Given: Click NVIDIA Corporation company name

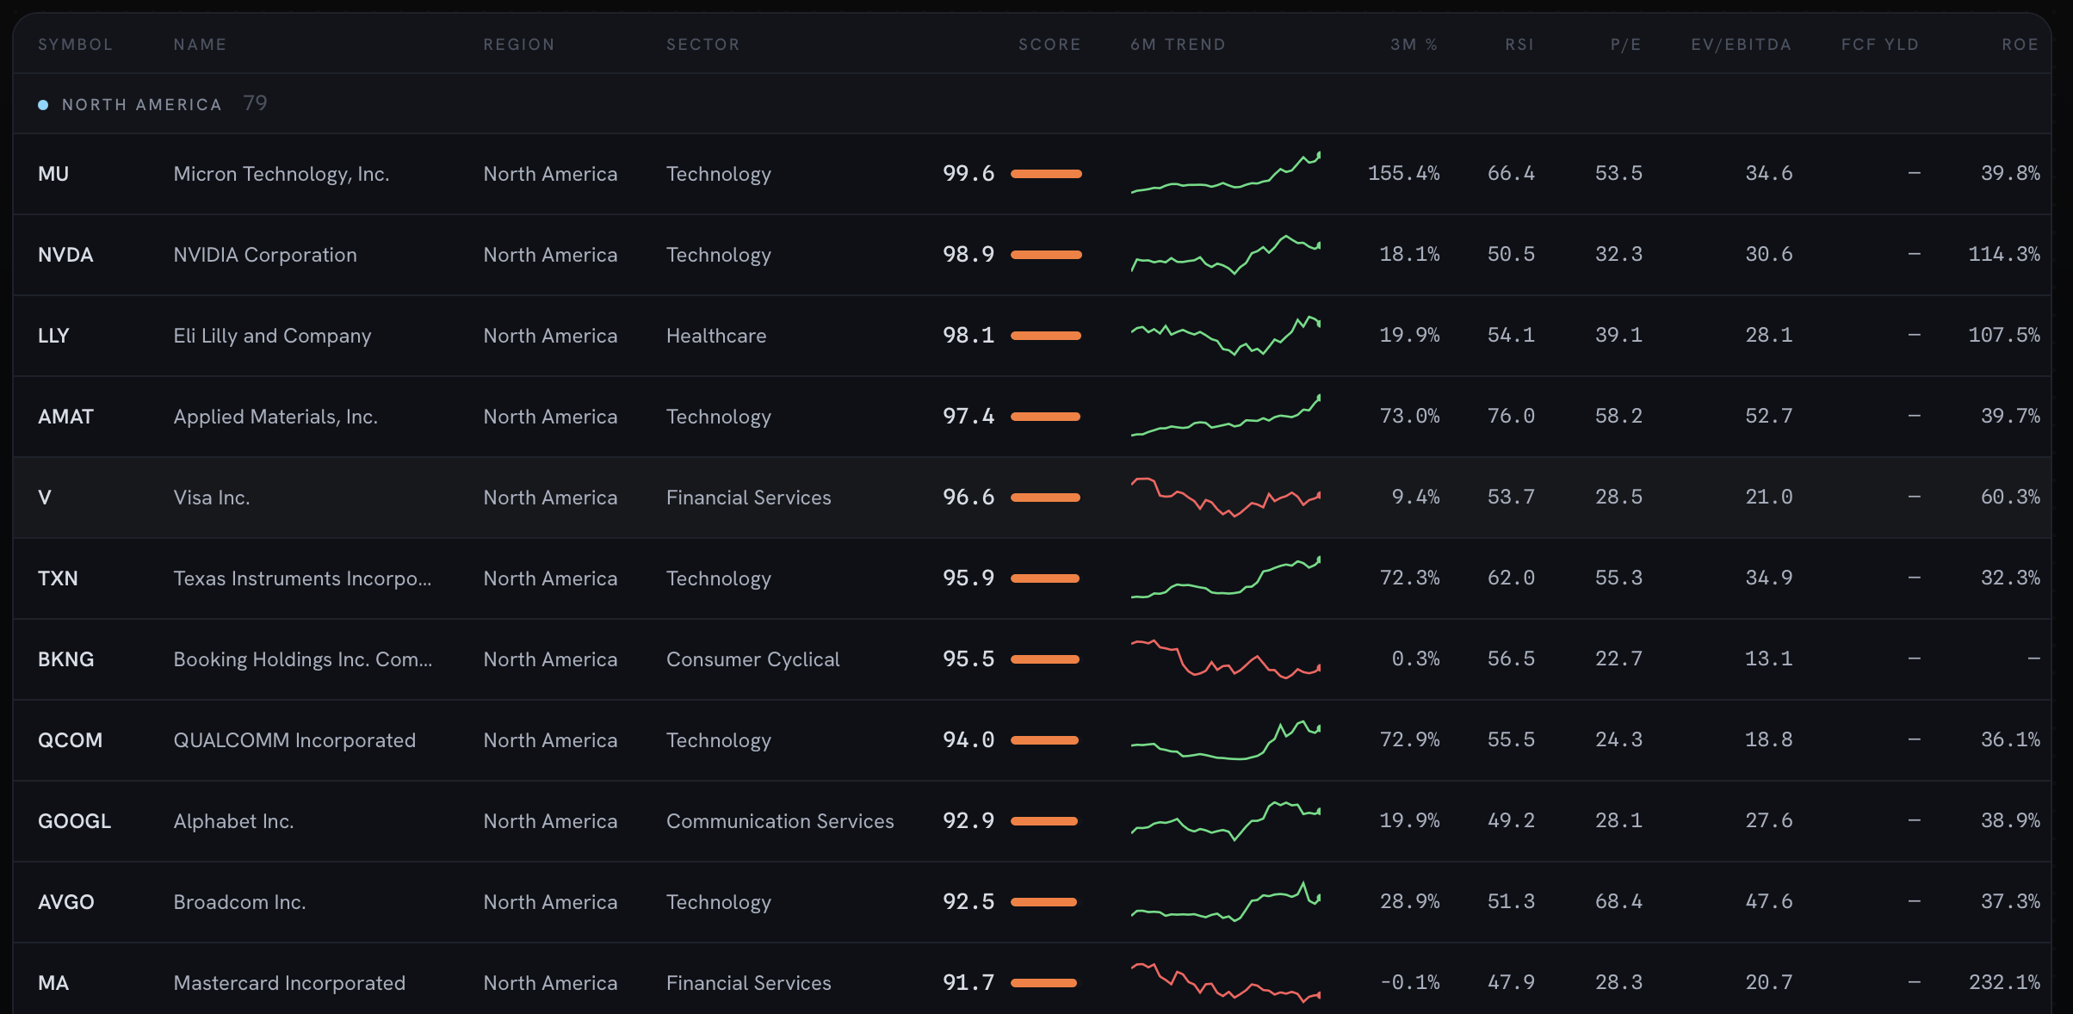Looking at the screenshot, I should point(265,255).
